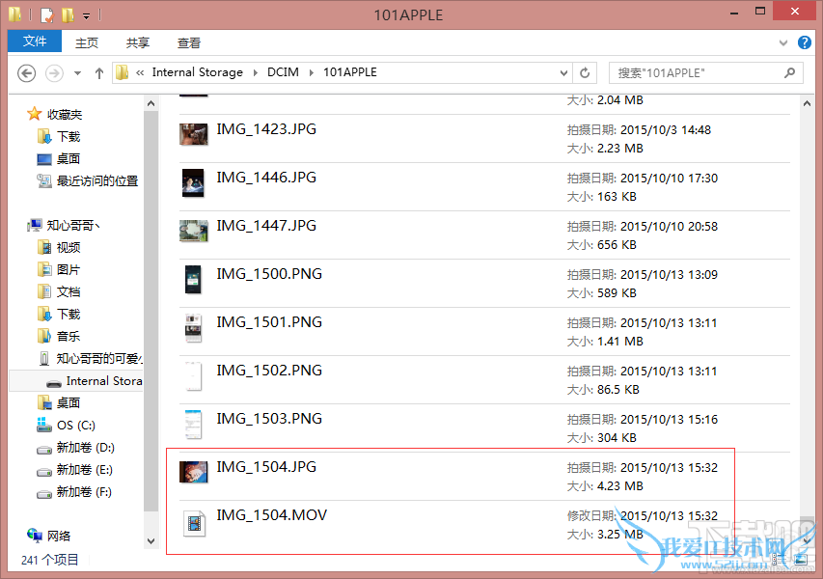Click the search box for 101APPLE

pyautogui.click(x=706, y=73)
